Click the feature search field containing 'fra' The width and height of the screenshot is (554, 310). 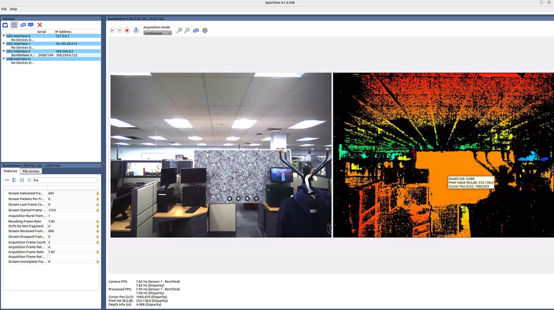coord(65,180)
